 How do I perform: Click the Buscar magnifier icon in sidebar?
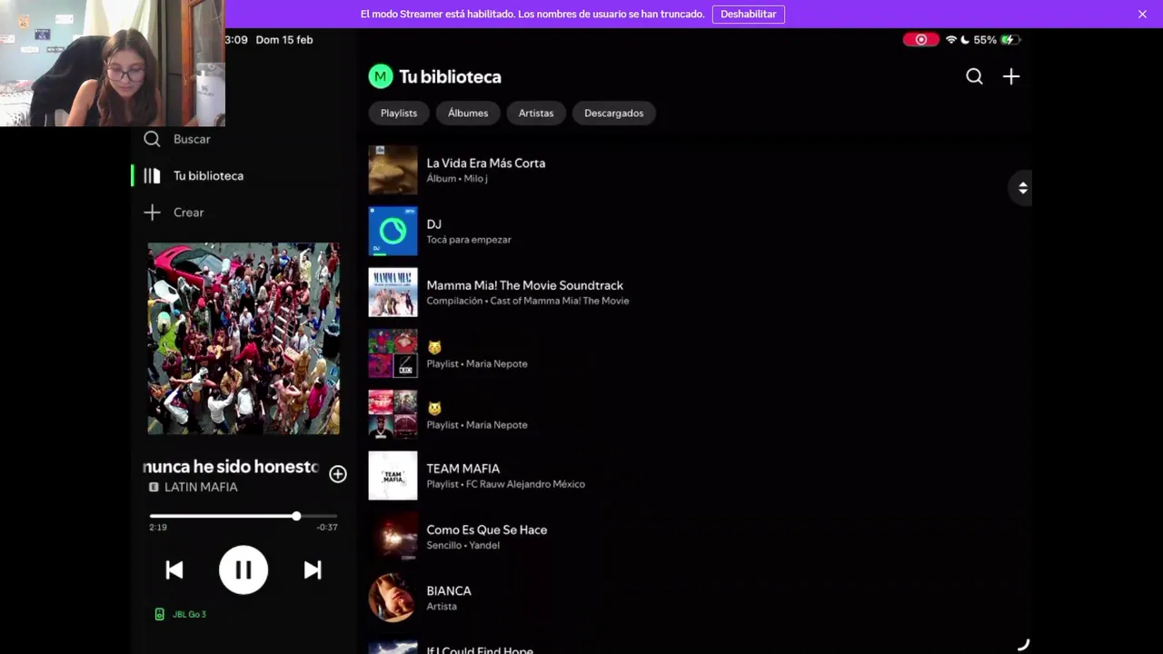[152, 139]
